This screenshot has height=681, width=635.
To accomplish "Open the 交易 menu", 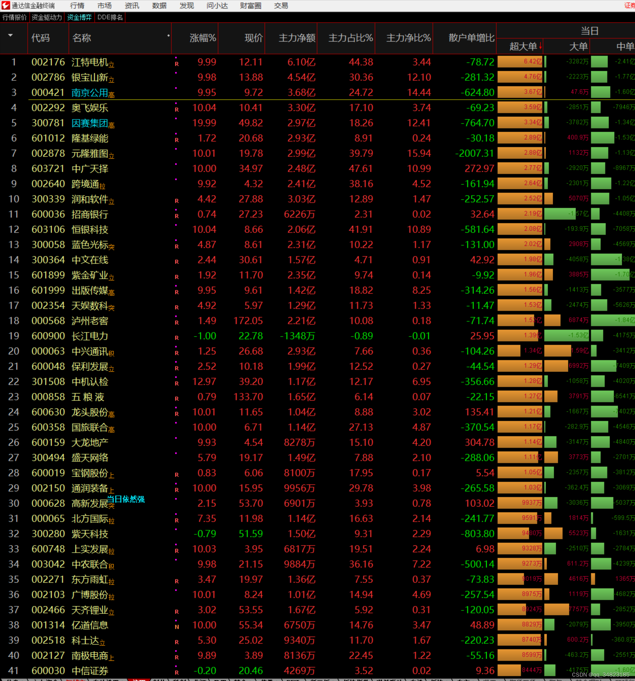I will [x=281, y=5].
